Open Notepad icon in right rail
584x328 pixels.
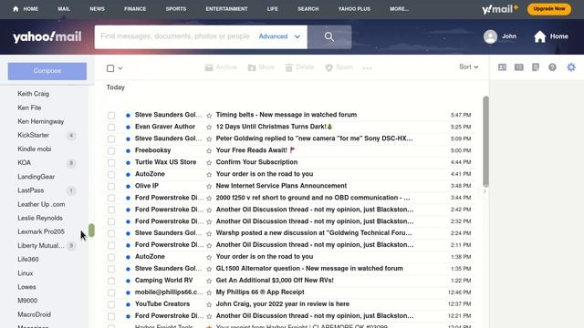(x=536, y=67)
